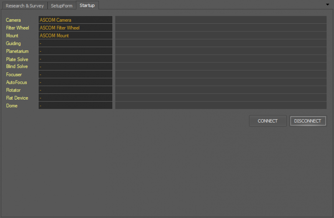Click the Planetarium row status box
Screen dimensions: 334x218
221,51
